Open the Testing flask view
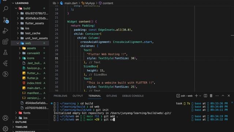 pos(5,52)
